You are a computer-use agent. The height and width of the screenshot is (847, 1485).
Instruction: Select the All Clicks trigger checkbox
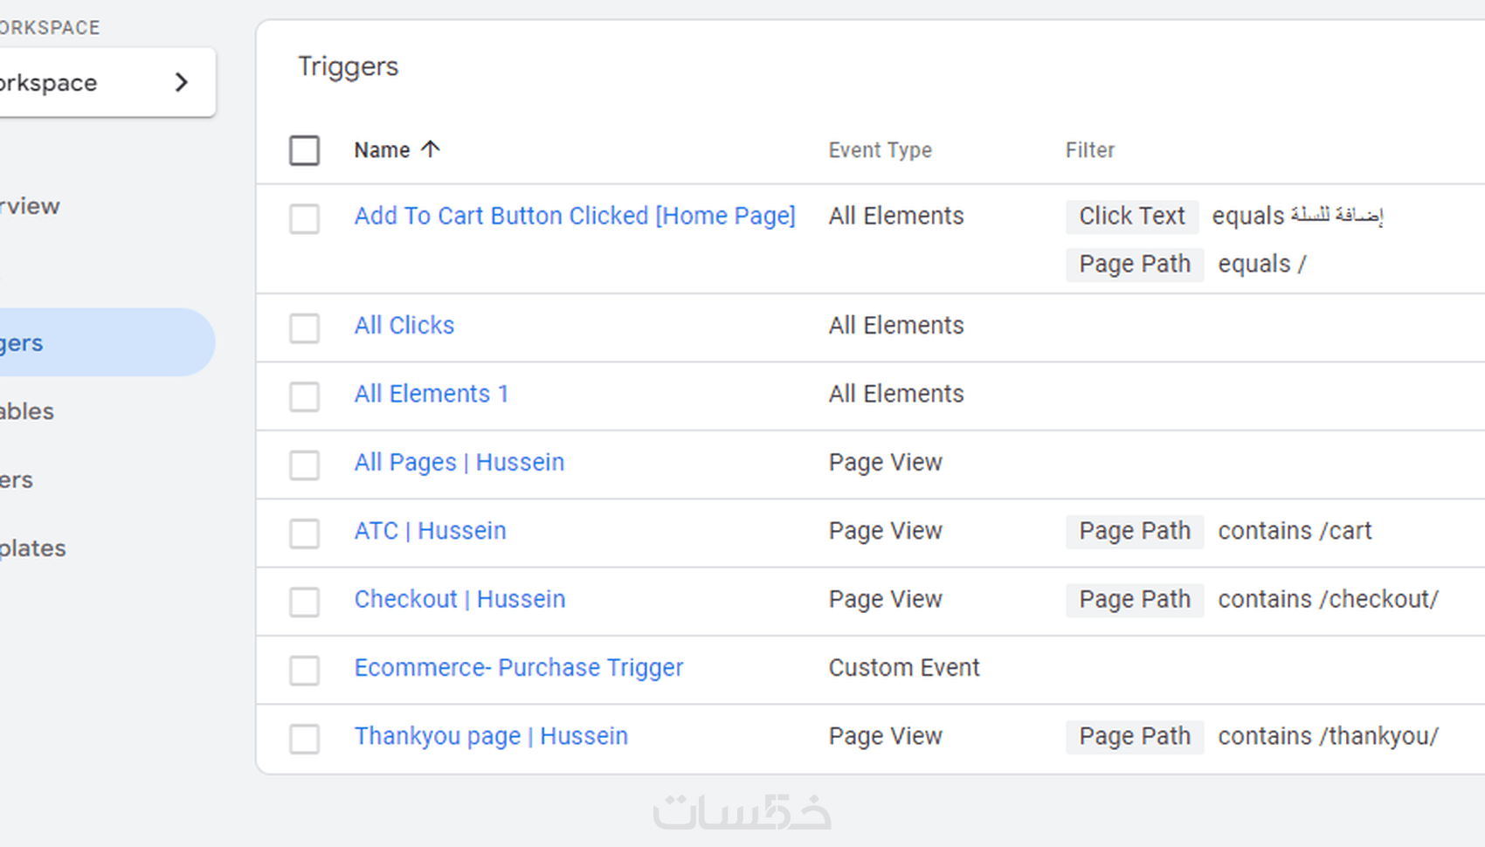click(x=304, y=328)
